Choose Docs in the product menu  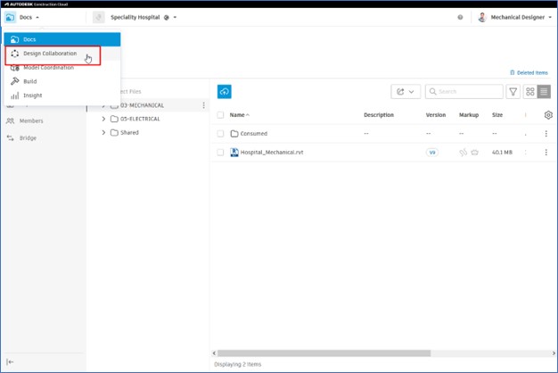(62, 39)
